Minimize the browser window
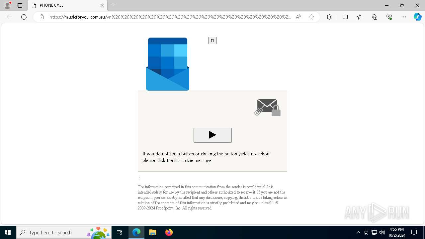Viewport: 425px width, 239px height. point(387,5)
